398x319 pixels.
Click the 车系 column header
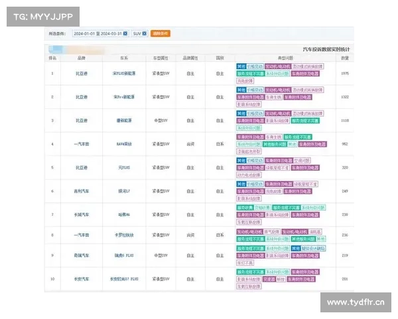point(124,58)
